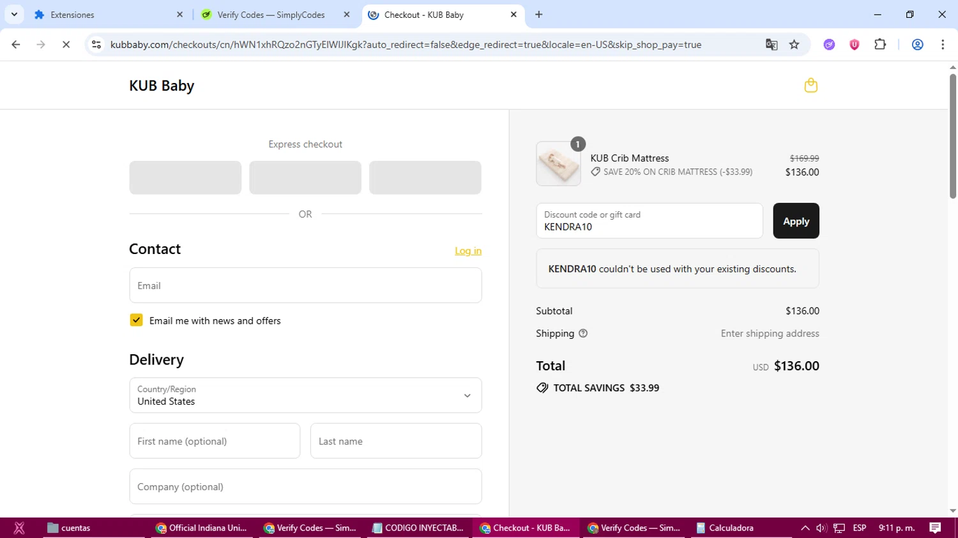Click the Enter shipping address text
The height and width of the screenshot is (538, 958).
click(770, 333)
